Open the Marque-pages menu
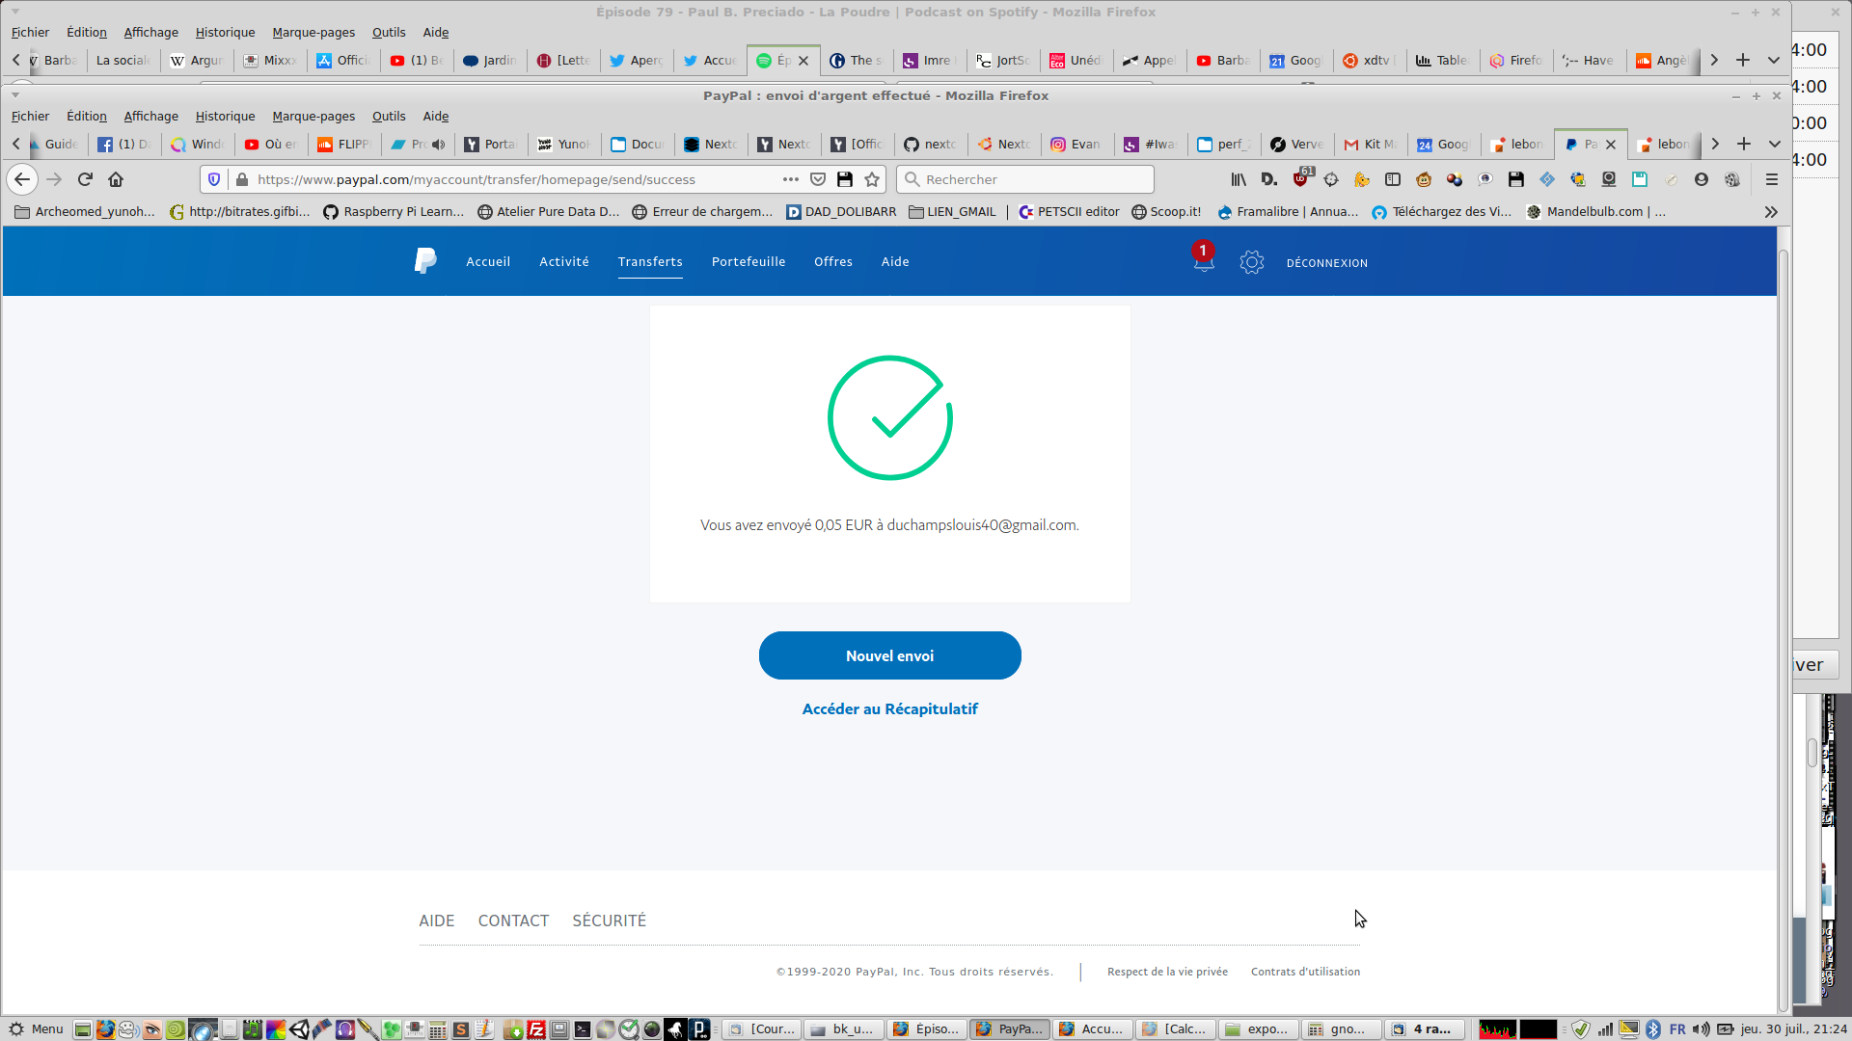The width and height of the screenshot is (1852, 1041). pyautogui.click(x=313, y=117)
